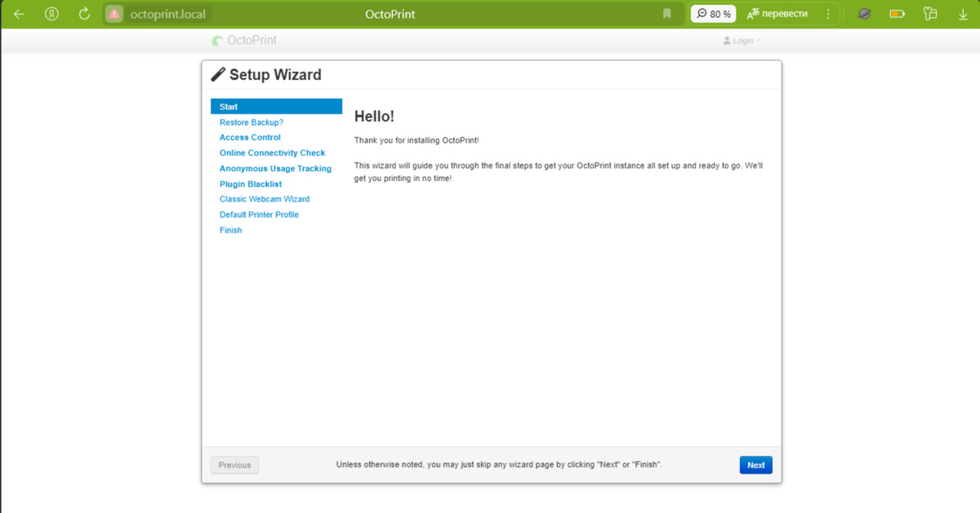
Task: Click the Previous button
Action: 234,465
